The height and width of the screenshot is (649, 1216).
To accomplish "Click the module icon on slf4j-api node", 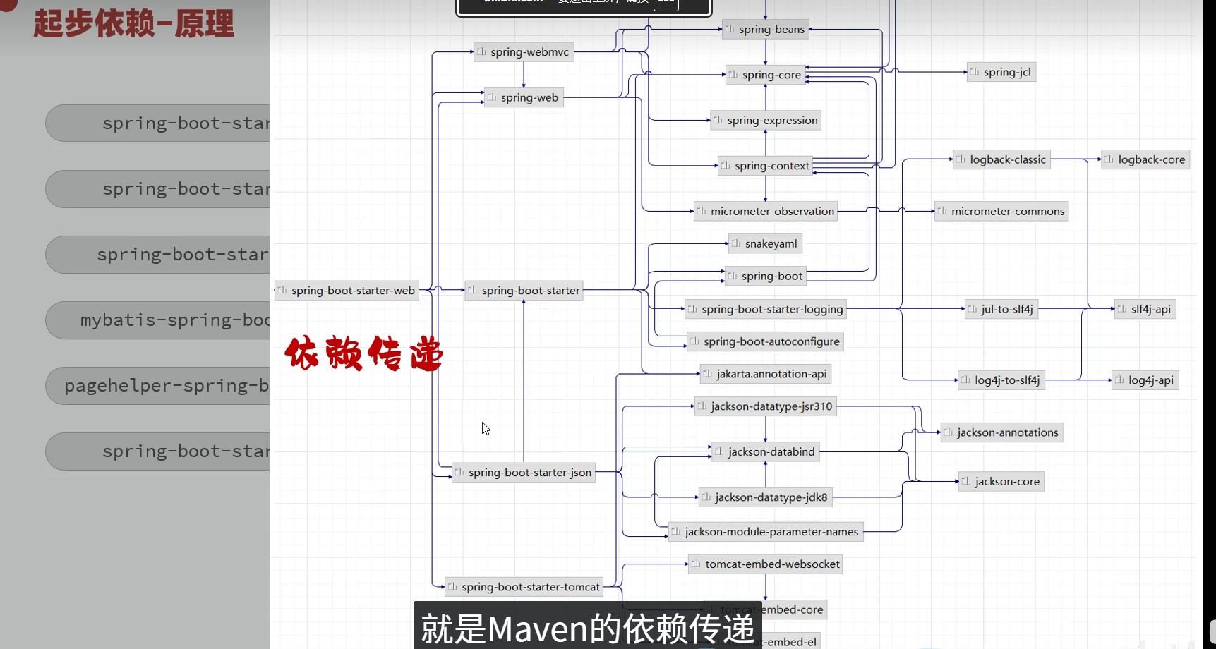I will click(1122, 309).
